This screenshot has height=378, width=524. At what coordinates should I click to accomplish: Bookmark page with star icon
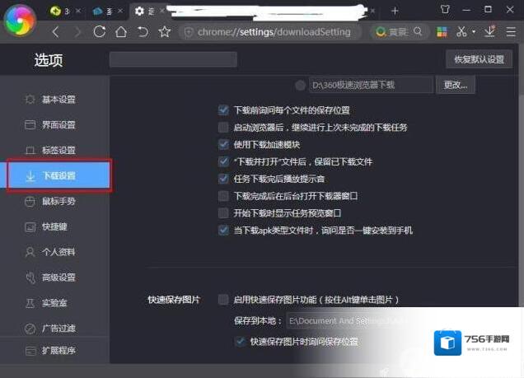pos(164,32)
